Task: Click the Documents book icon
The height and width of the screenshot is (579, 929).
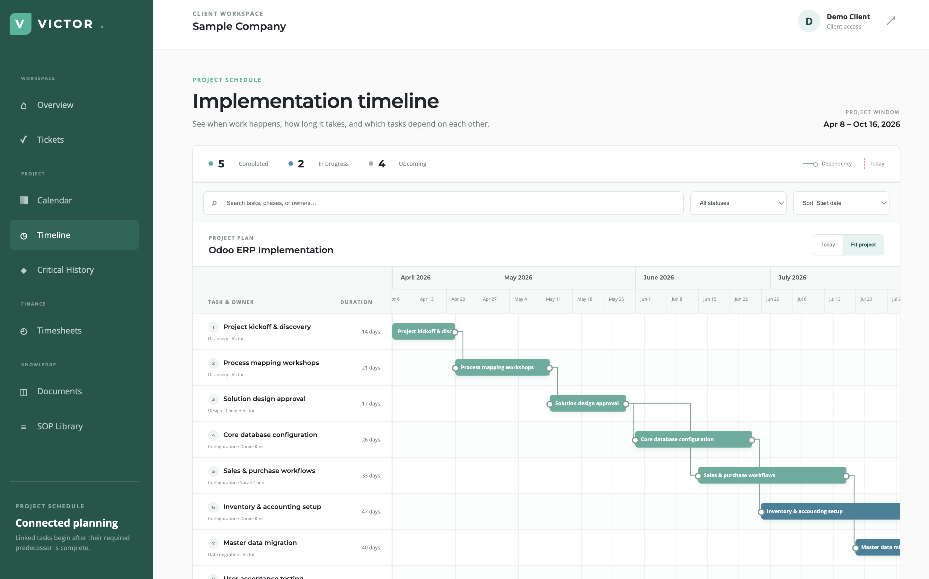Action: pyautogui.click(x=24, y=392)
